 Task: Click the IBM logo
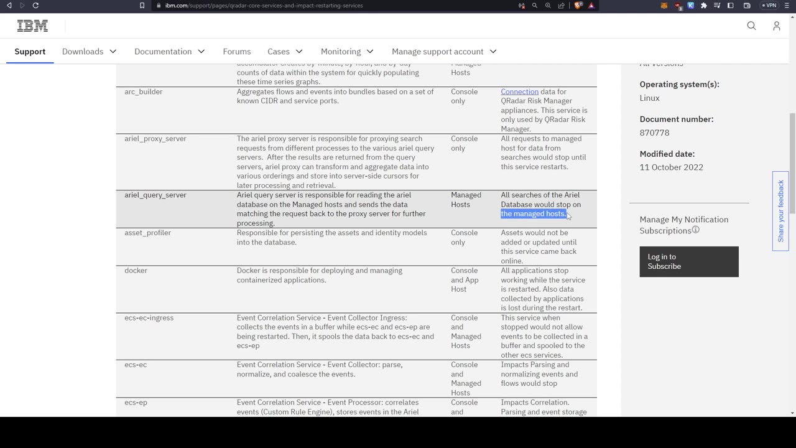[x=32, y=26]
